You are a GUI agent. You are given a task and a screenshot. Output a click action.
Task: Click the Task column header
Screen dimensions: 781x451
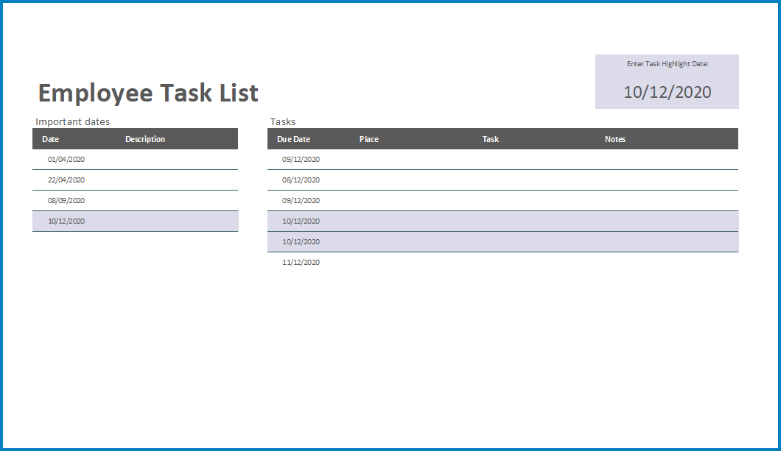490,138
